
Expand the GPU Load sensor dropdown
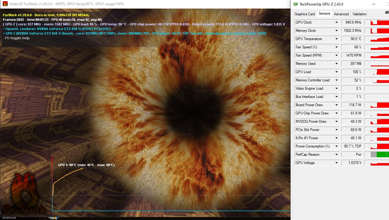[x=337, y=72]
